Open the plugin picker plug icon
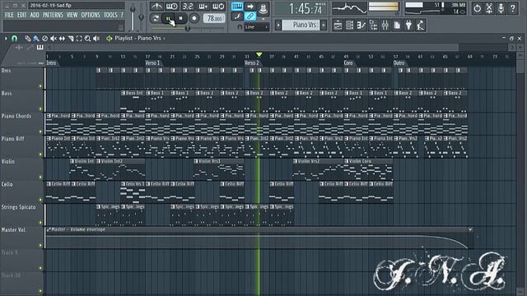 (408, 25)
